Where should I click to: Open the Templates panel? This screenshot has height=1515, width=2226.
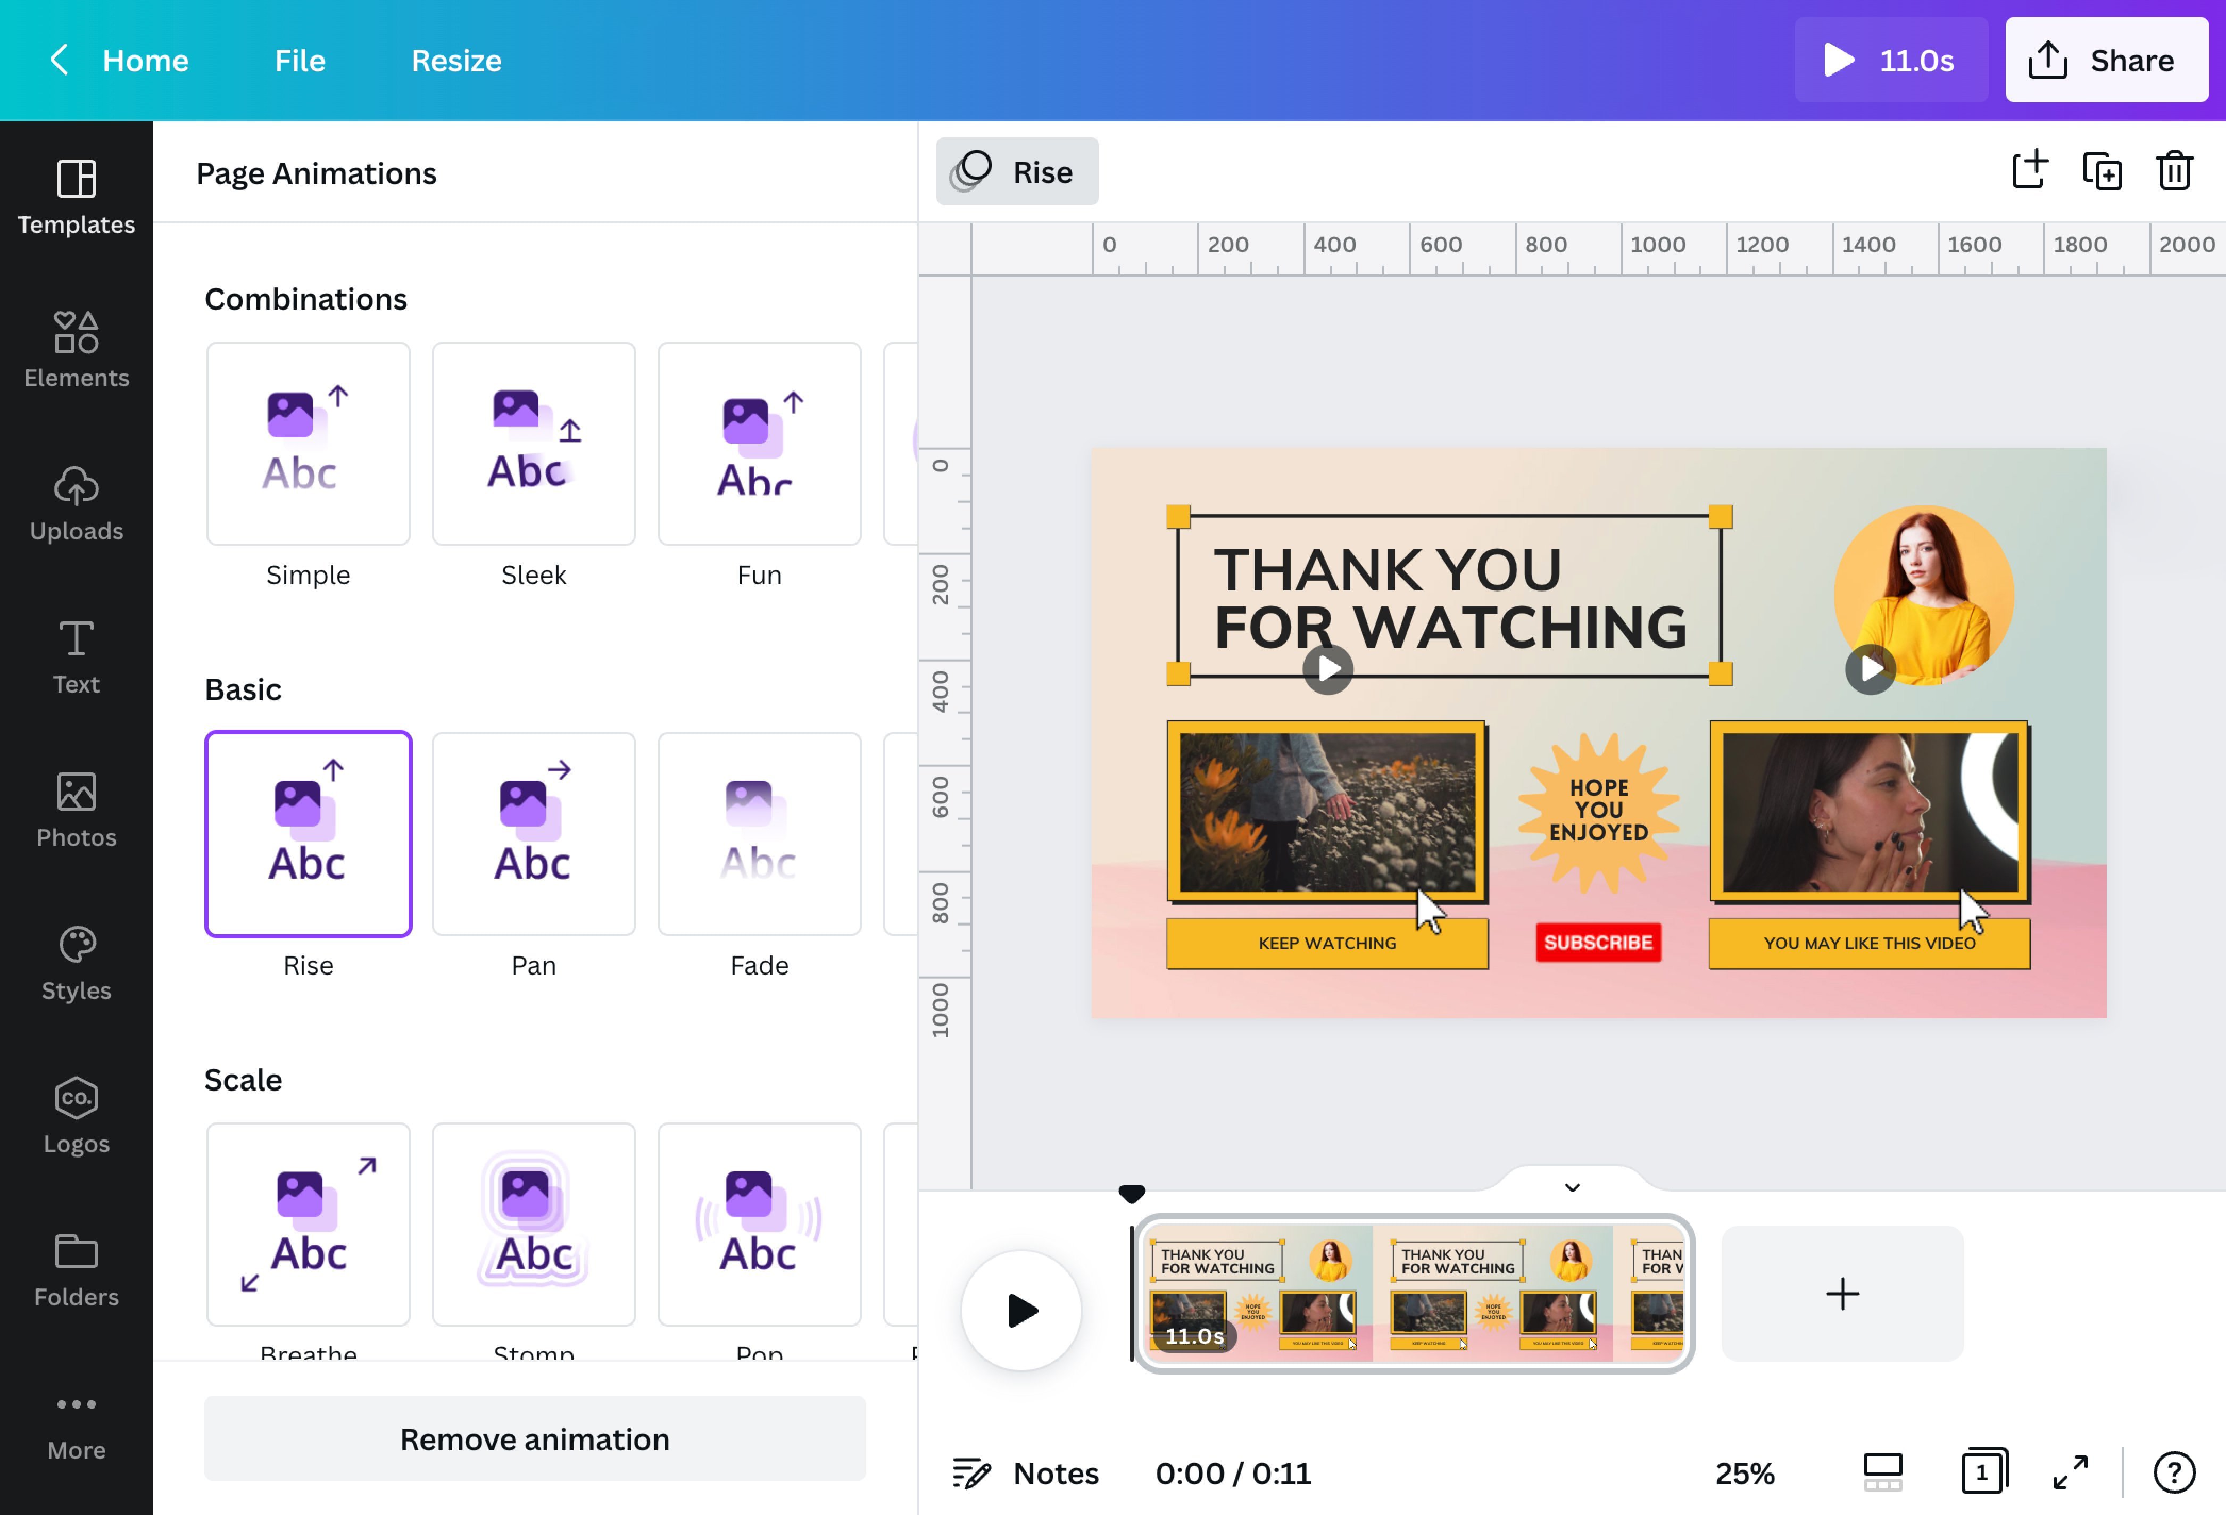pos(76,196)
